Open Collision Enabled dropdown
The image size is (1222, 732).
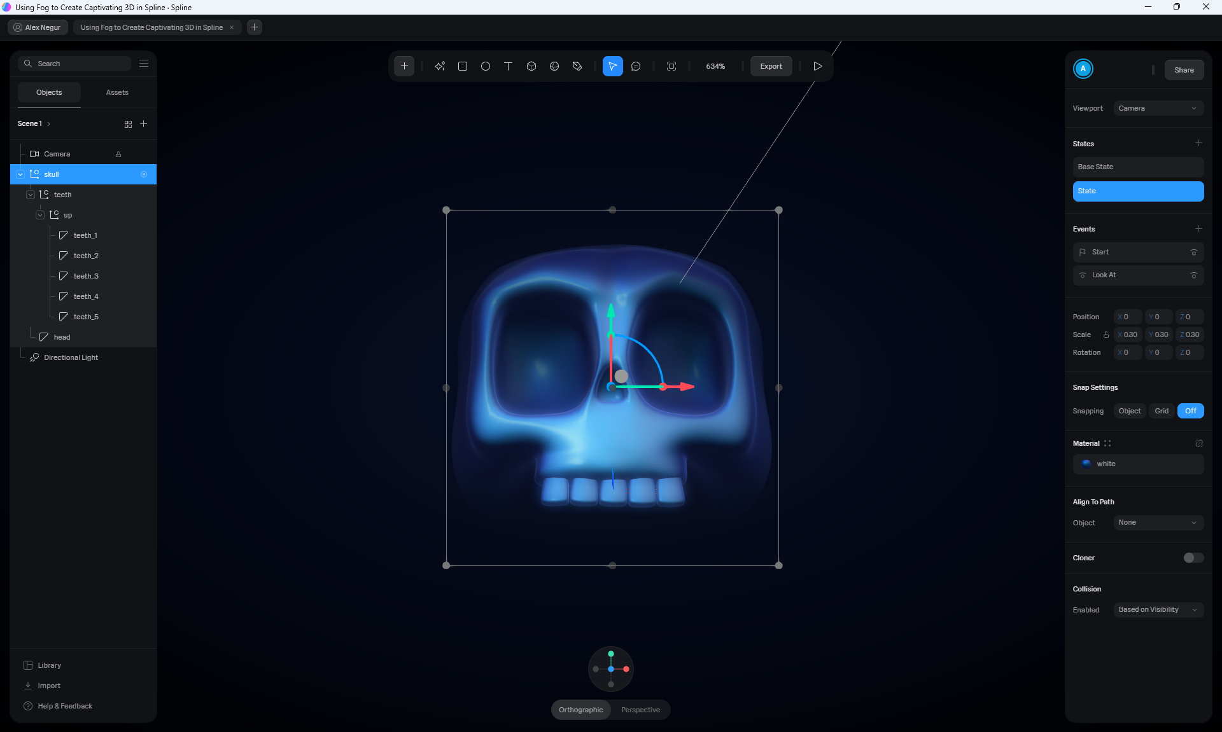[x=1158, y=609]
